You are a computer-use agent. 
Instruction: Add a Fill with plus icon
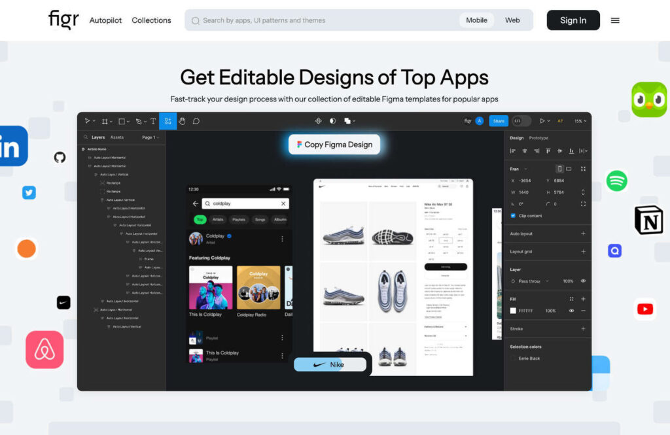click(583, 299)
